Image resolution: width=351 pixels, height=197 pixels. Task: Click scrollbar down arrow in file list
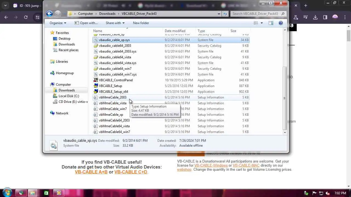pyautogui.click(x=285, y=132)
